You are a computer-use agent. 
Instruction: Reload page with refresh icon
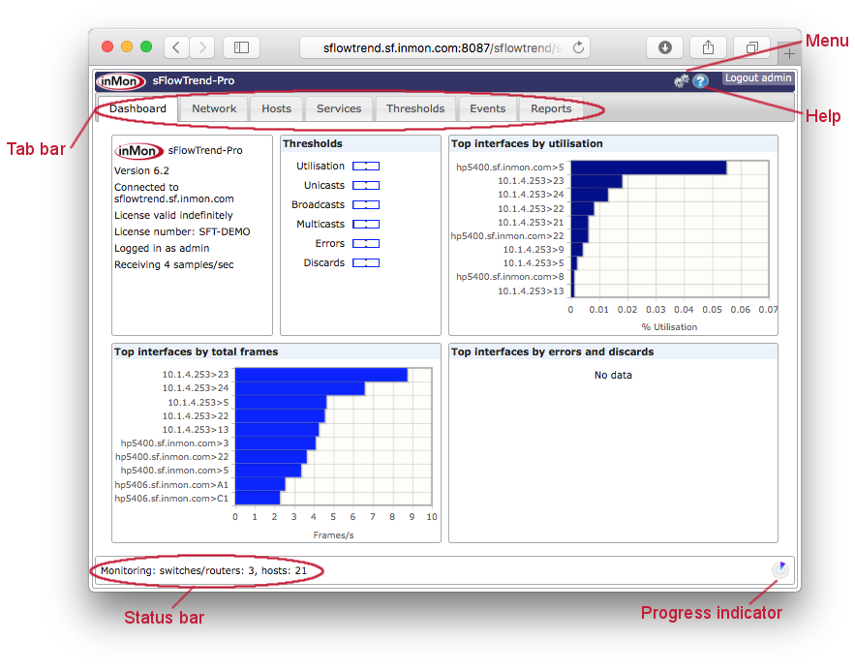578,47
